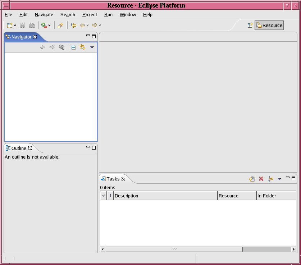The height and width of the screenshot is (265, 301).
Task: Click the Tasks horizontal scrollbar thumb
Action: pos(174,249)
